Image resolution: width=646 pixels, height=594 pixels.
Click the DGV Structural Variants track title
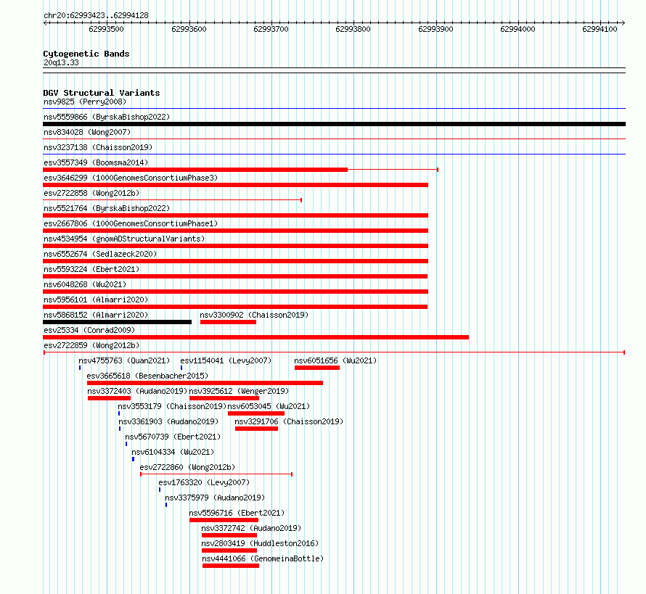pos(102,93)
